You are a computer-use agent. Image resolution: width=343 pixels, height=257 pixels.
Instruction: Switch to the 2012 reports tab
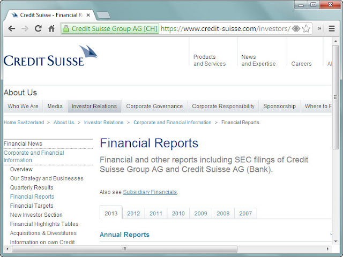[133, 213]
